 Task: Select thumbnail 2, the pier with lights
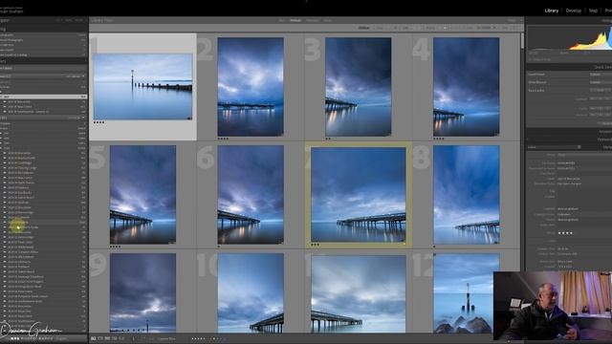[x=251, y=87]
